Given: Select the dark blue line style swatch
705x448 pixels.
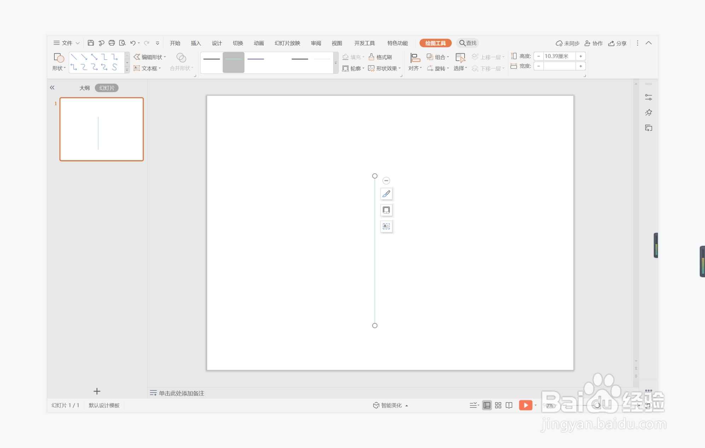Looking at the screenshot, I should tap(256, 59).
